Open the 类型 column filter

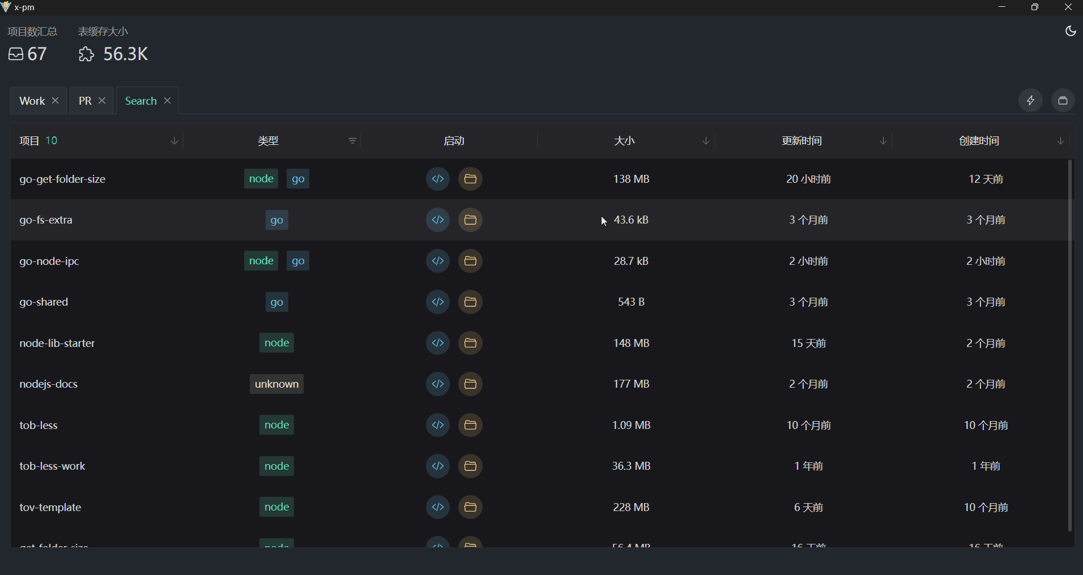pos(352,141)
